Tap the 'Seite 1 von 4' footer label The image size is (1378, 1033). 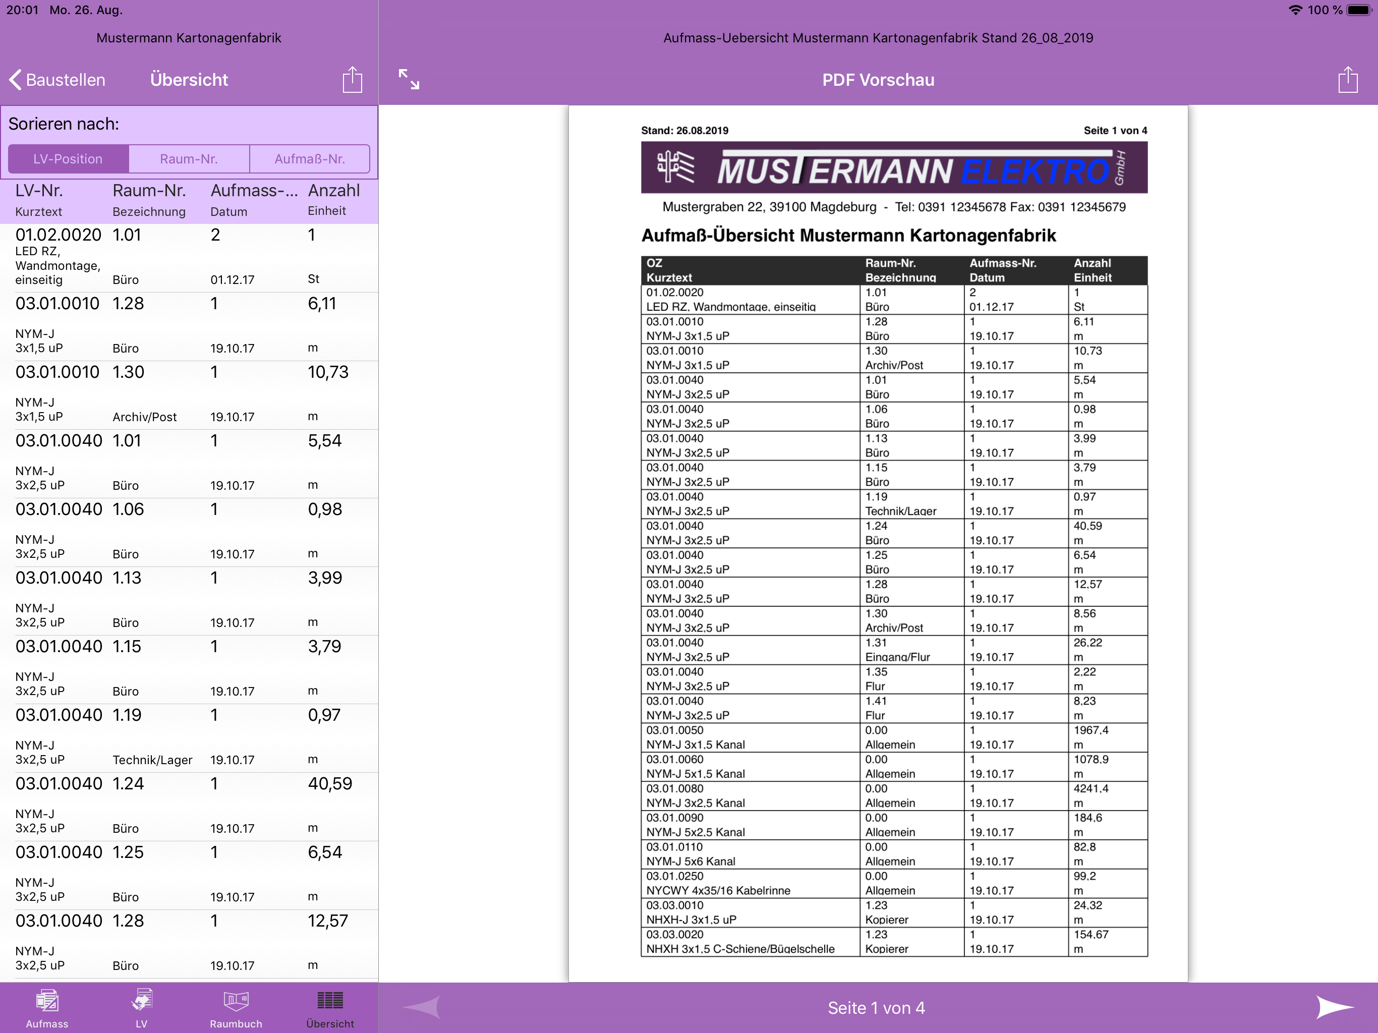point(877,1007)
